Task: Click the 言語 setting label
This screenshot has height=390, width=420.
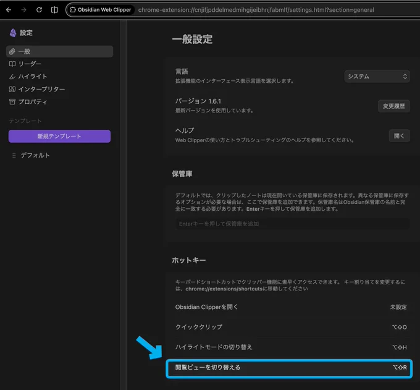Action: point(182,72)
